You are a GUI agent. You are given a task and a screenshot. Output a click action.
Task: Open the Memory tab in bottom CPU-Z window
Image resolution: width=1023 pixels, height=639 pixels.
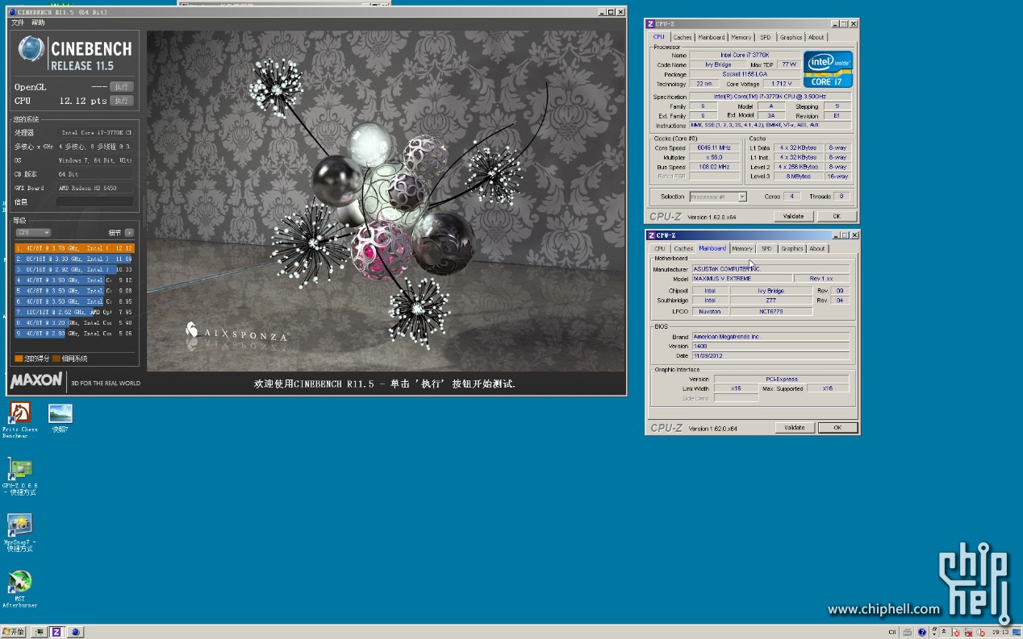(742, 249)
